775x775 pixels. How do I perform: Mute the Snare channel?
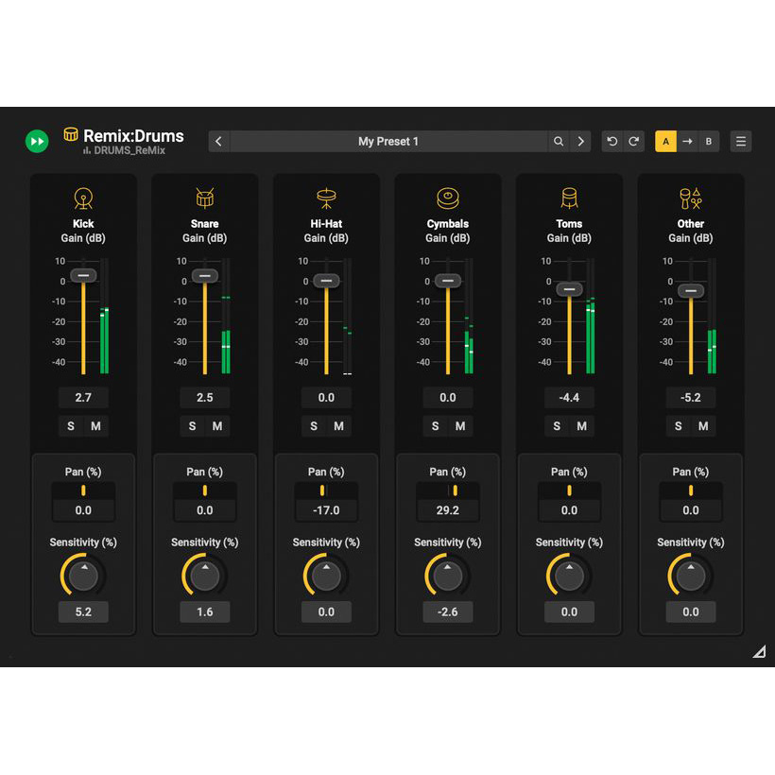[x=217, y=426]
